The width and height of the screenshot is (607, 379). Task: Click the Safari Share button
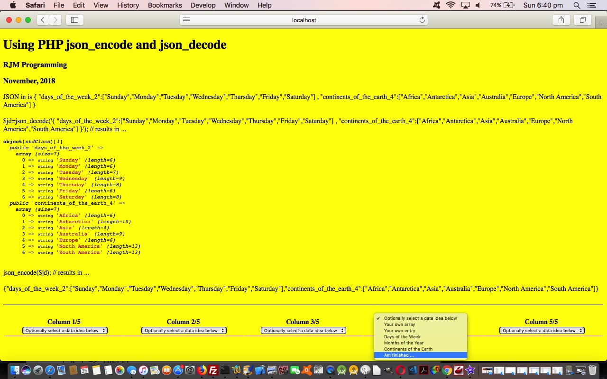[x=561, y=20]
